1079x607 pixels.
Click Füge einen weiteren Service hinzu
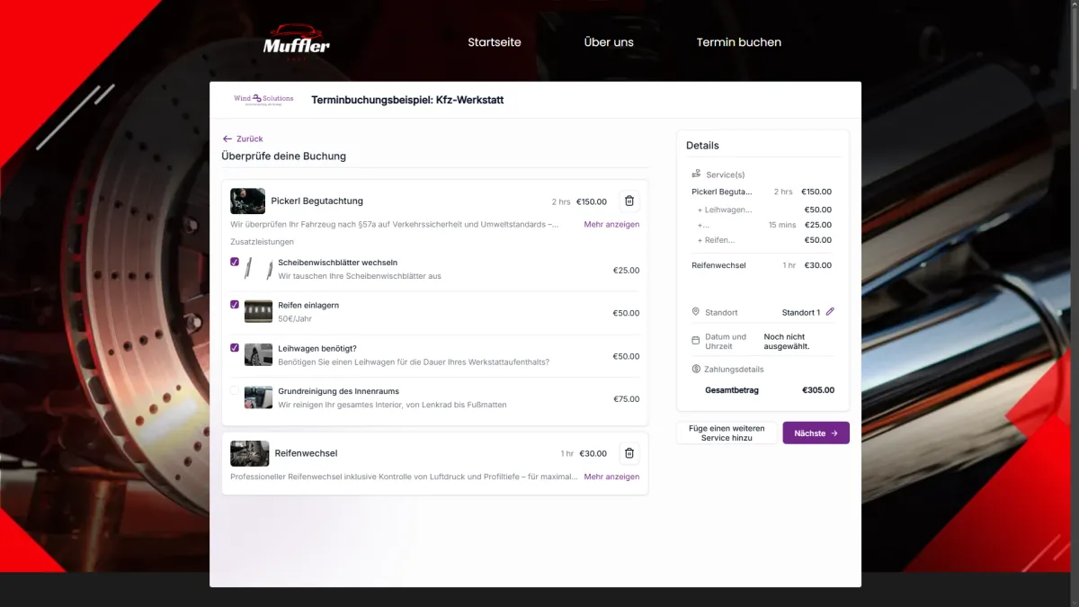pyautogui.click(x=727, y=433)
